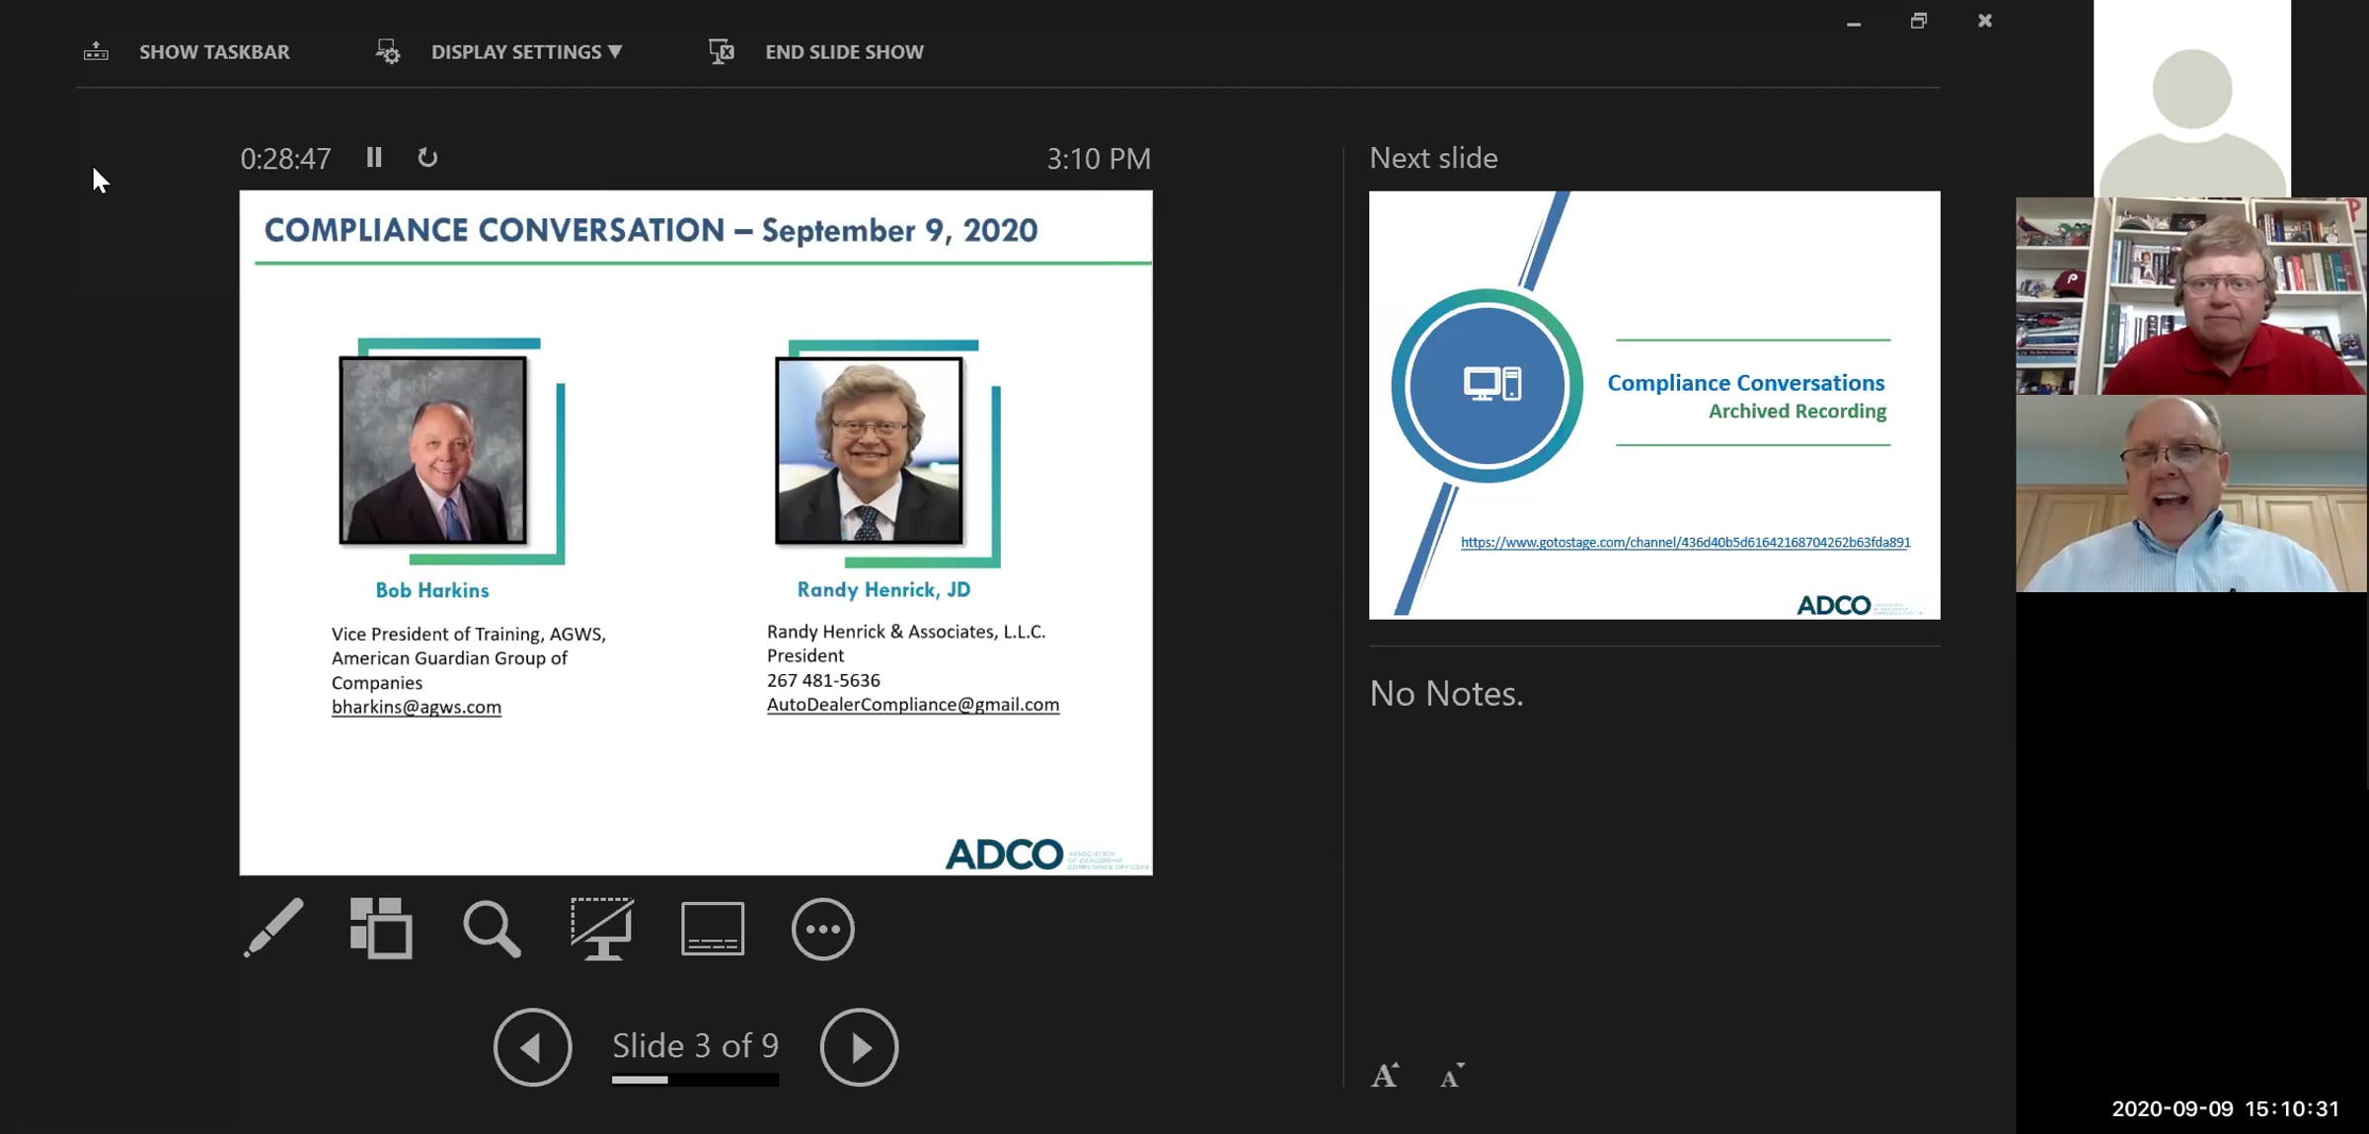Image resolution: width=2369 pixels, height=1134 pixels.
Task: Open the bharkins@agws.com email link
Action: [417, 707]
